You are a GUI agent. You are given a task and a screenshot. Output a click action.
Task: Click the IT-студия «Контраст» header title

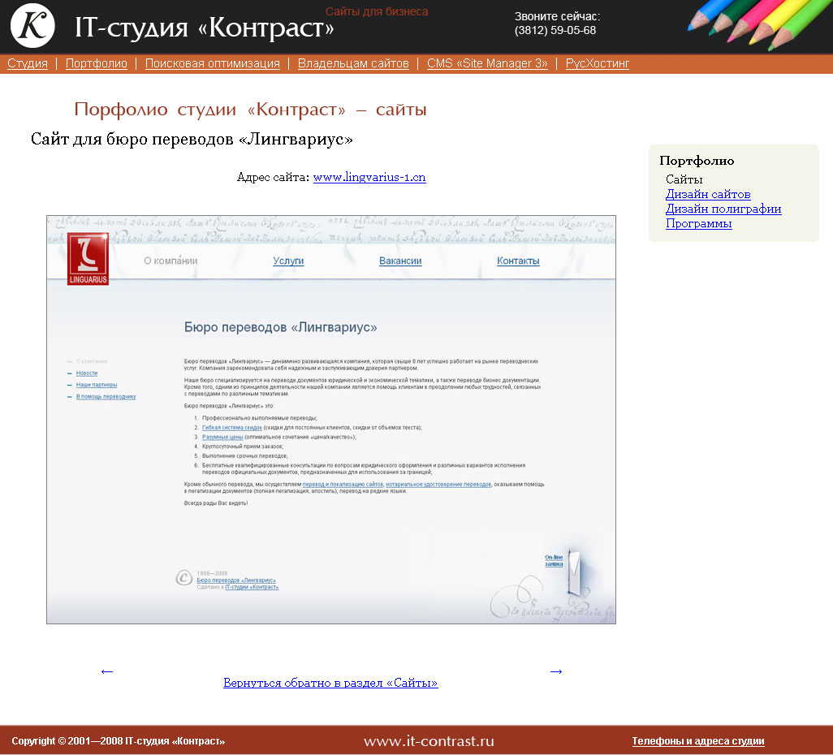click(204, 28)
